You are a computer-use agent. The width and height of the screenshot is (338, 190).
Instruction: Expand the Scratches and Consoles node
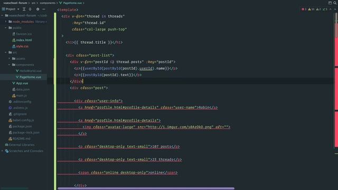(2, 151)
